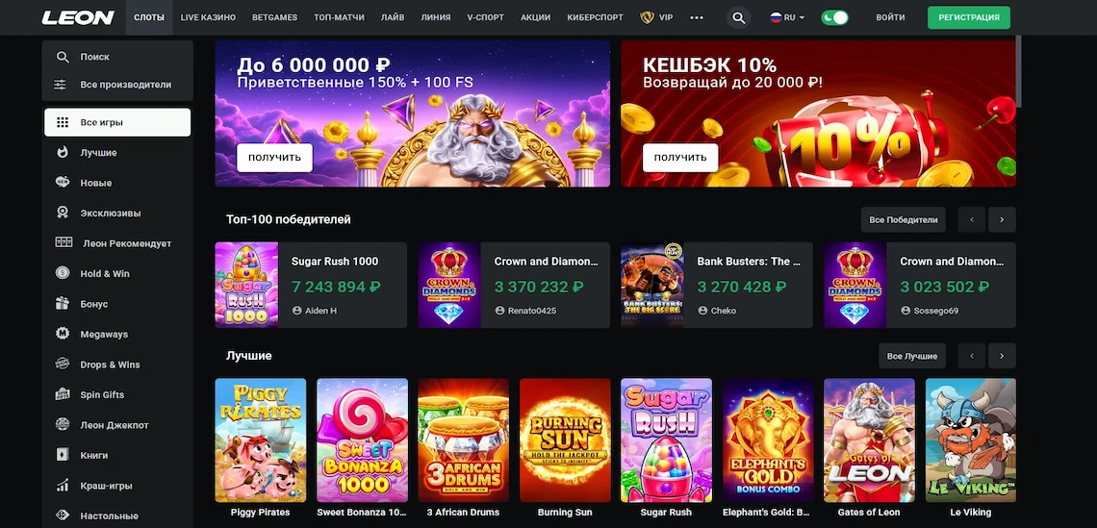Image resolution: width=1097 pixels, height=528 pixels.
Task: Click the green РЕГИСТРАЦИЯ button
Action: pyautogui.click(x=969, y=17)
